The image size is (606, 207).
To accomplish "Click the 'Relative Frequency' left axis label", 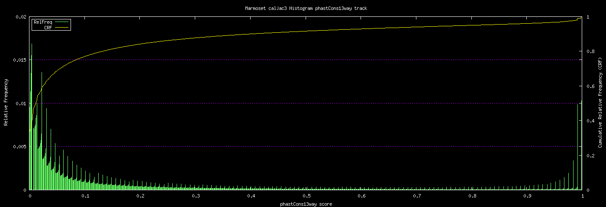I will point(6,103).
